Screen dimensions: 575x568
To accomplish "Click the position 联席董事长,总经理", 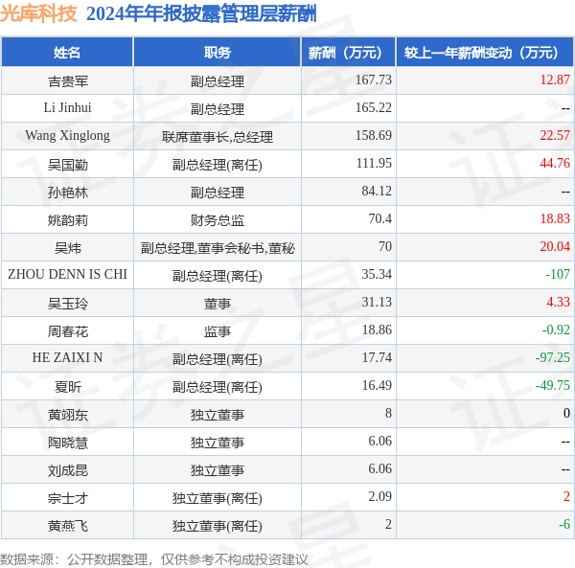I will 218,137.
